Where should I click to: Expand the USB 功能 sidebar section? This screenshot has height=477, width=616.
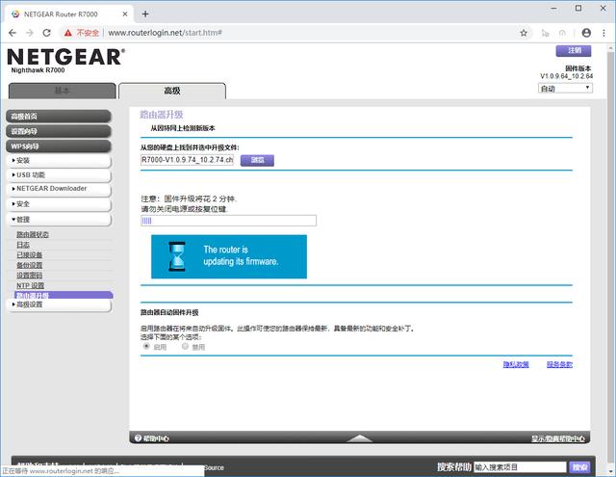(x=59, y=175)
